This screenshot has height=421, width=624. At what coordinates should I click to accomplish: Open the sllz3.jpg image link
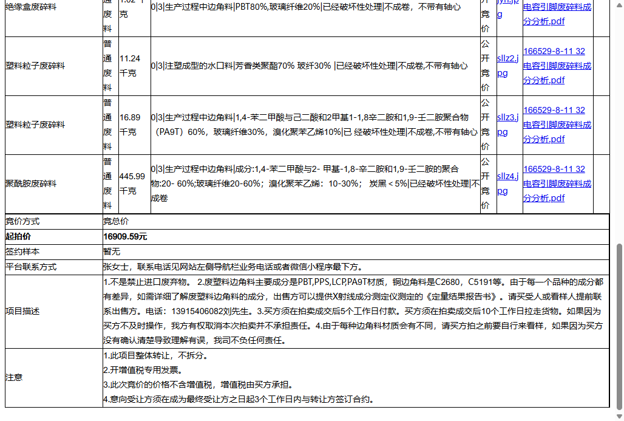tap(507, 125)
